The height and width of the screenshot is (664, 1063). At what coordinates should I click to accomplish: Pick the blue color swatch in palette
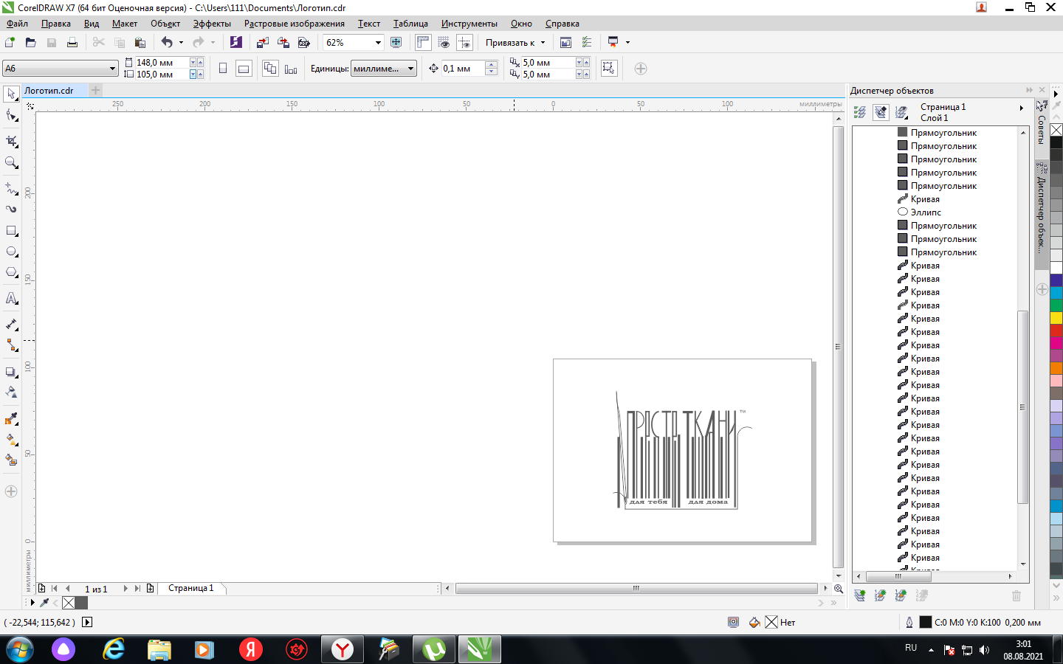1056,280
